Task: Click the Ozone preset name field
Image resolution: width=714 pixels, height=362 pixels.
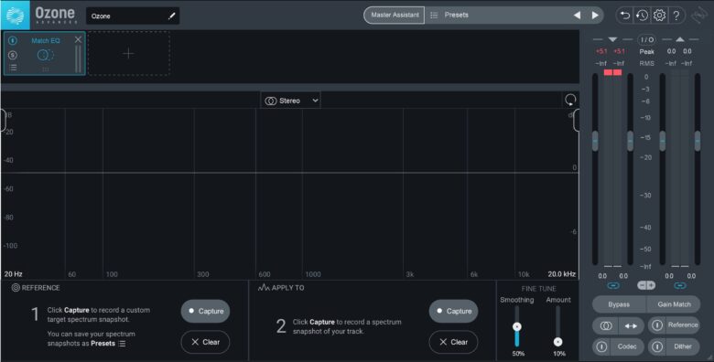Action: (133, 16)
